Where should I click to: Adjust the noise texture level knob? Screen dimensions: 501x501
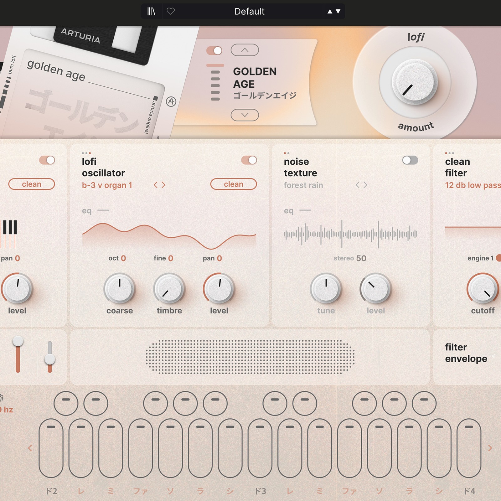click(375, 289)
